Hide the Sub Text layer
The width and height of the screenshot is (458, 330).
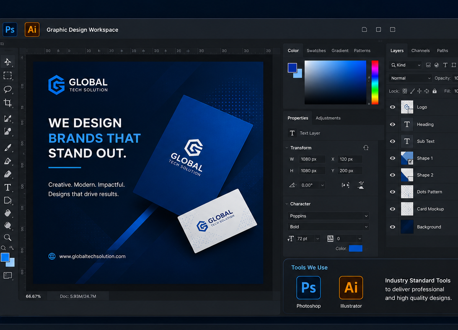(393, 142)
